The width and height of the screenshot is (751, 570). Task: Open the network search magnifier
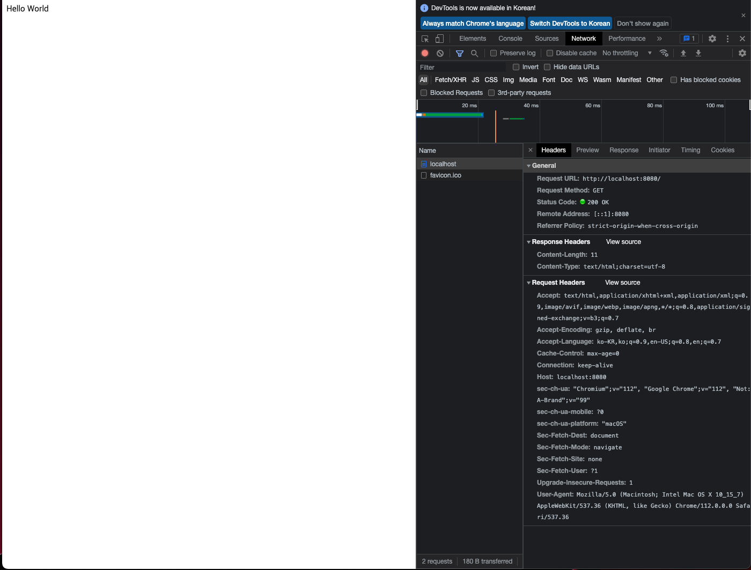pyautogui.click(x=474, y=53)
